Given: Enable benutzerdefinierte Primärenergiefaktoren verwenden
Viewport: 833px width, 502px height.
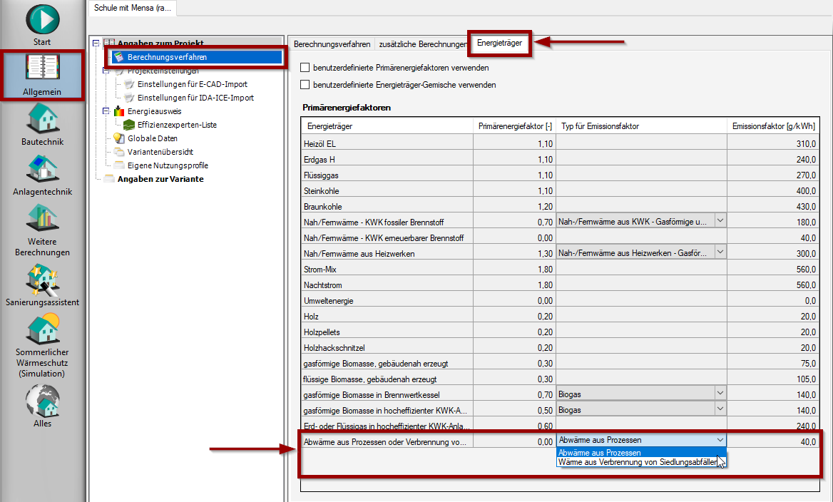Looking at the screenshot, I should [303, 66].
